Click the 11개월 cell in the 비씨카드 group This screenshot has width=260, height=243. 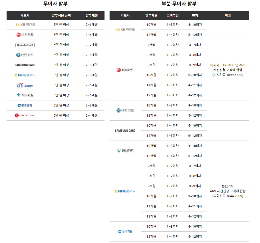[x=151, y=85]
